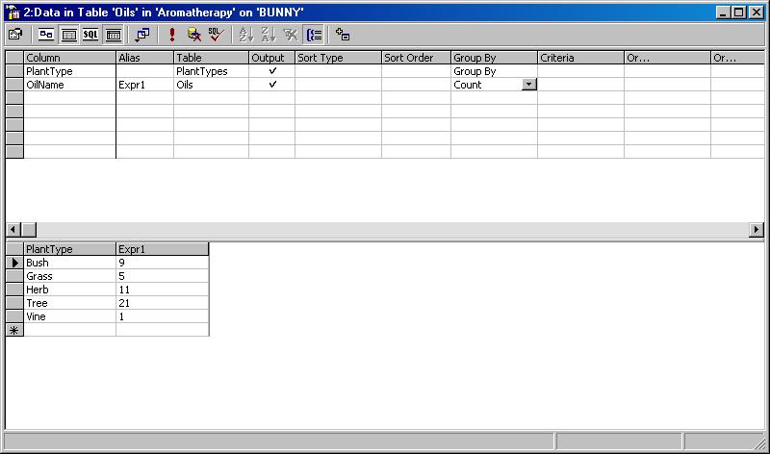Click the Sort Type column header
This screenshot has height=454, width=770.
[339, 58]
